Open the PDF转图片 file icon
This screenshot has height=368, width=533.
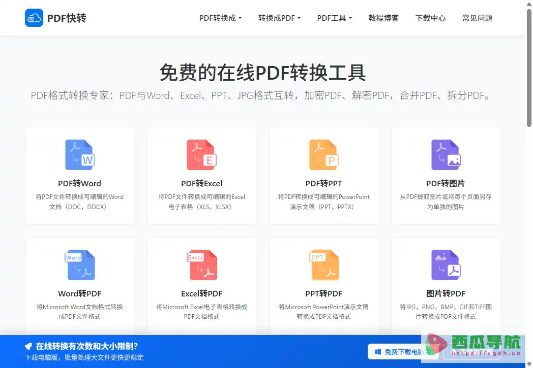(446, 155)
